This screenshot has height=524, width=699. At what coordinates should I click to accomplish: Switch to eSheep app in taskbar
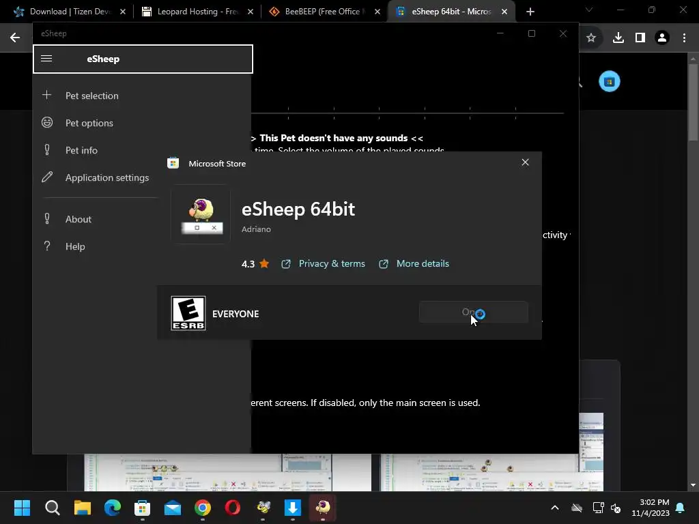point(323,508)
